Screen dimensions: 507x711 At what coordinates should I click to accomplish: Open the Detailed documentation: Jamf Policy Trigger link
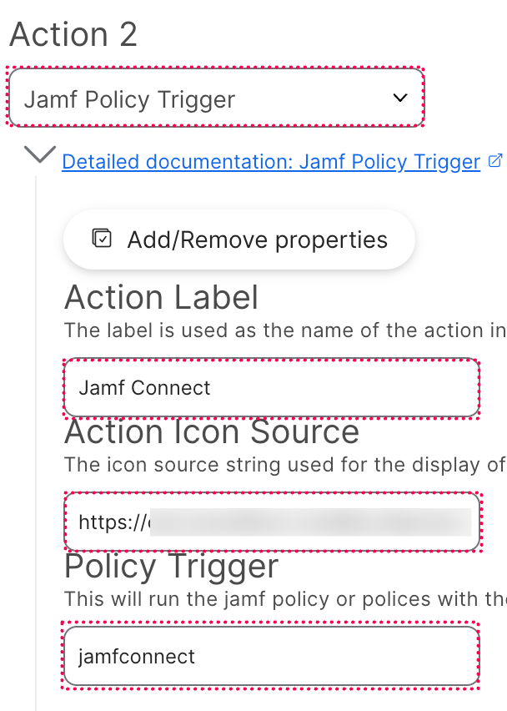click(x=271, y=161)
